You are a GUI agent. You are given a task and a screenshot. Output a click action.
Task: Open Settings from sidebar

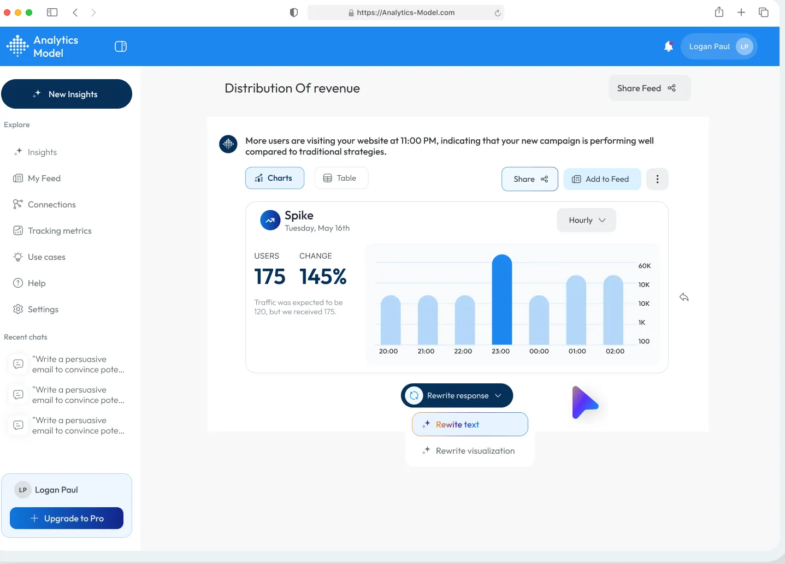point(43,310)
